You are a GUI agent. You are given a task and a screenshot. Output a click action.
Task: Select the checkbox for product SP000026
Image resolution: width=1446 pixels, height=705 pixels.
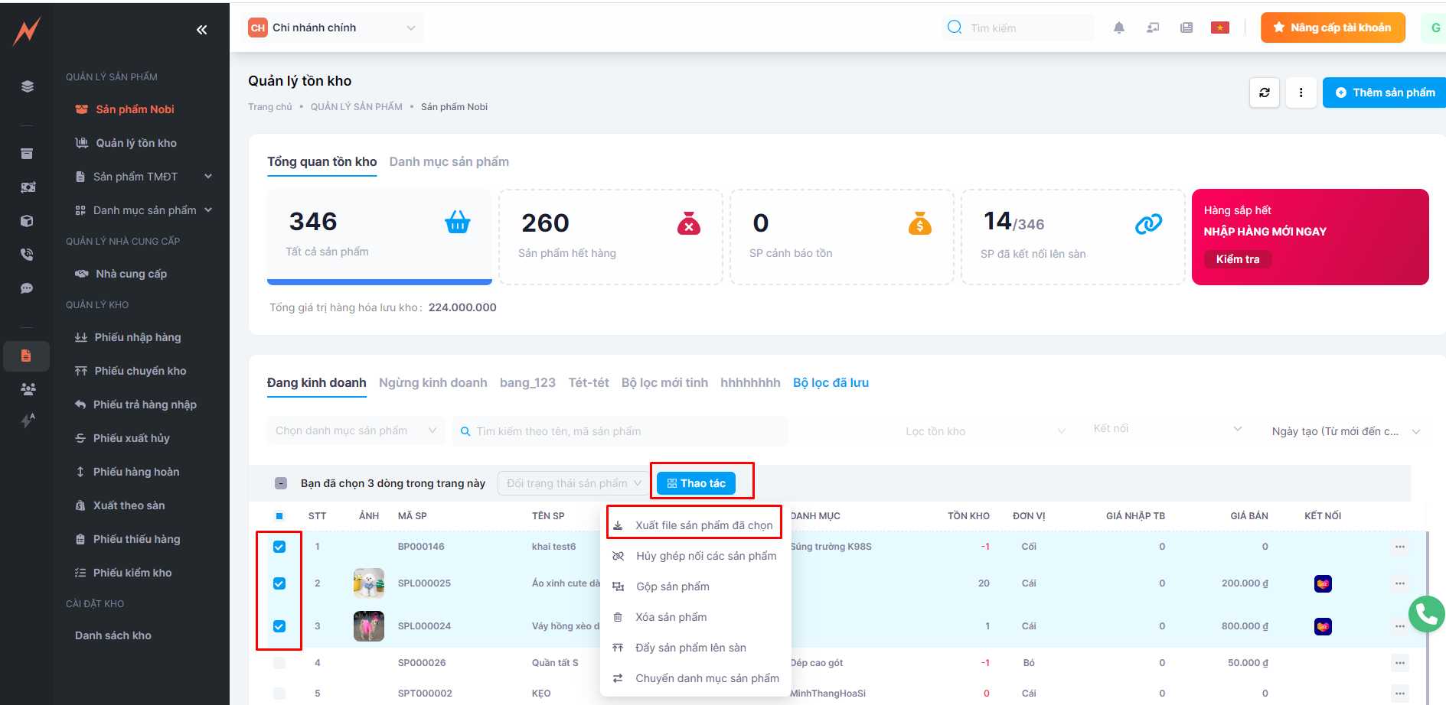tap(279, 663)
